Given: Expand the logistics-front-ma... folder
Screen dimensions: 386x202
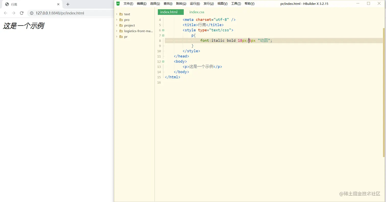Looking at the screenshot, I should (x=117, y=31).
